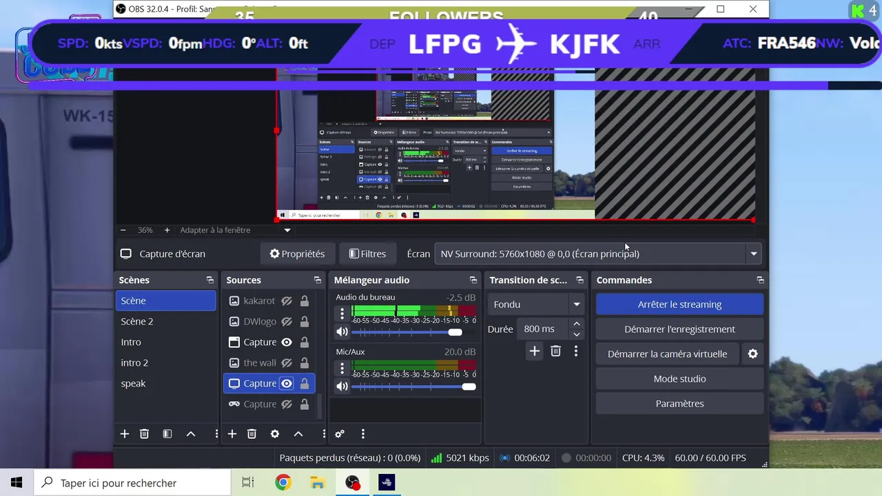Open transition properties three-dot menu
The width and height of the screenshot is (882, 496).
[576, 351]
